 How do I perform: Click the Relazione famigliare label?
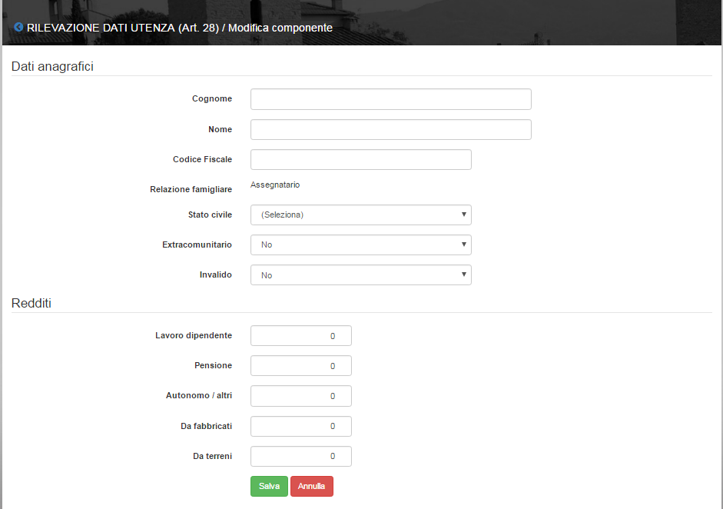click(191, 189)
